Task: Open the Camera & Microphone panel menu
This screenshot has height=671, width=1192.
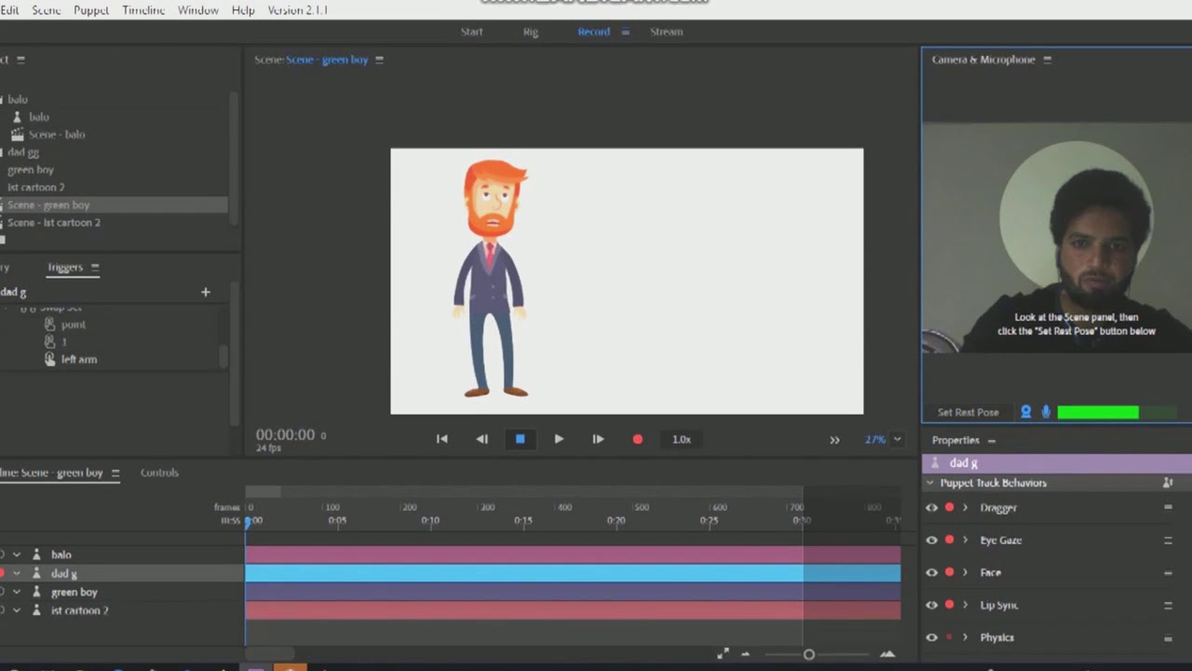Action: click(x=1047, y=60)
